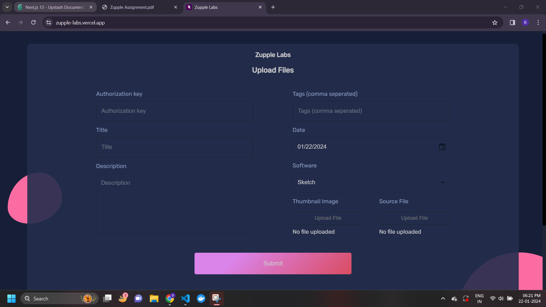
Task: Bookmark this page with star icon
Action: point(495,23)
